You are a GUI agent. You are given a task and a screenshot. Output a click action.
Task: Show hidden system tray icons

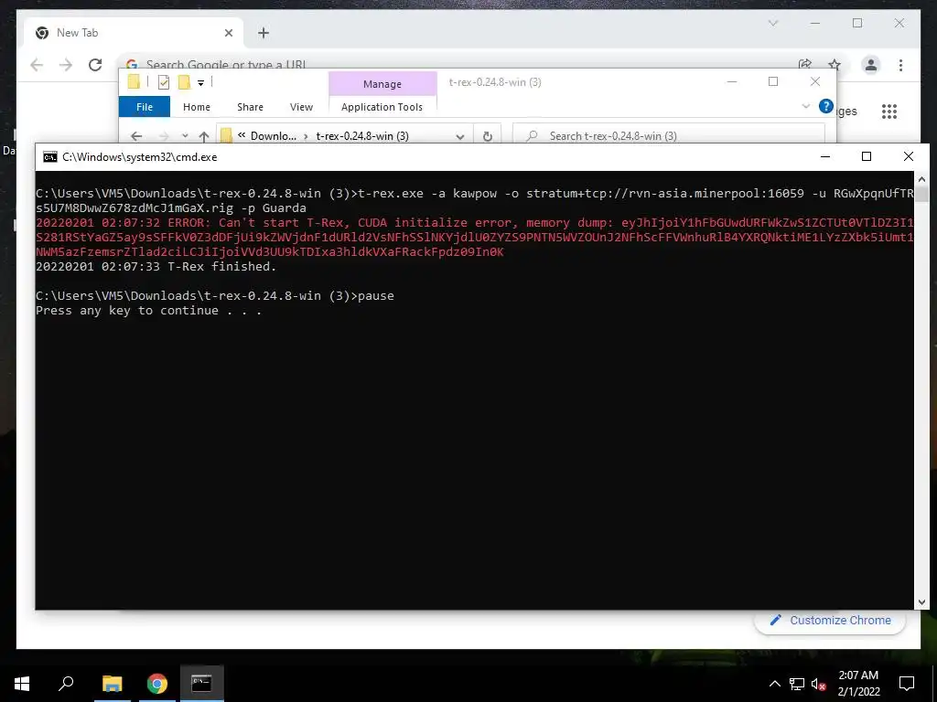(774, 684)
